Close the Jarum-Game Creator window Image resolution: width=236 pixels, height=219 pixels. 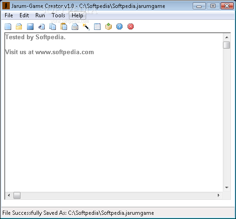(227, 6)
